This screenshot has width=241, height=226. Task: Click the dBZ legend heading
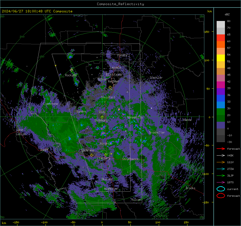pyautogui.click(x=227, y=14)
